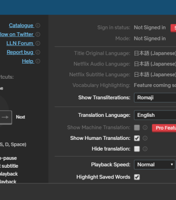Click info icon for Show Human Translation
The height and width of the screenshot is (200, 176).
[x=145, y=138]
